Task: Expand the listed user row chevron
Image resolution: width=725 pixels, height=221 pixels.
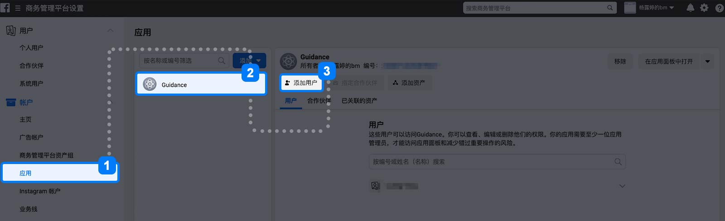Action: point(622,186)
